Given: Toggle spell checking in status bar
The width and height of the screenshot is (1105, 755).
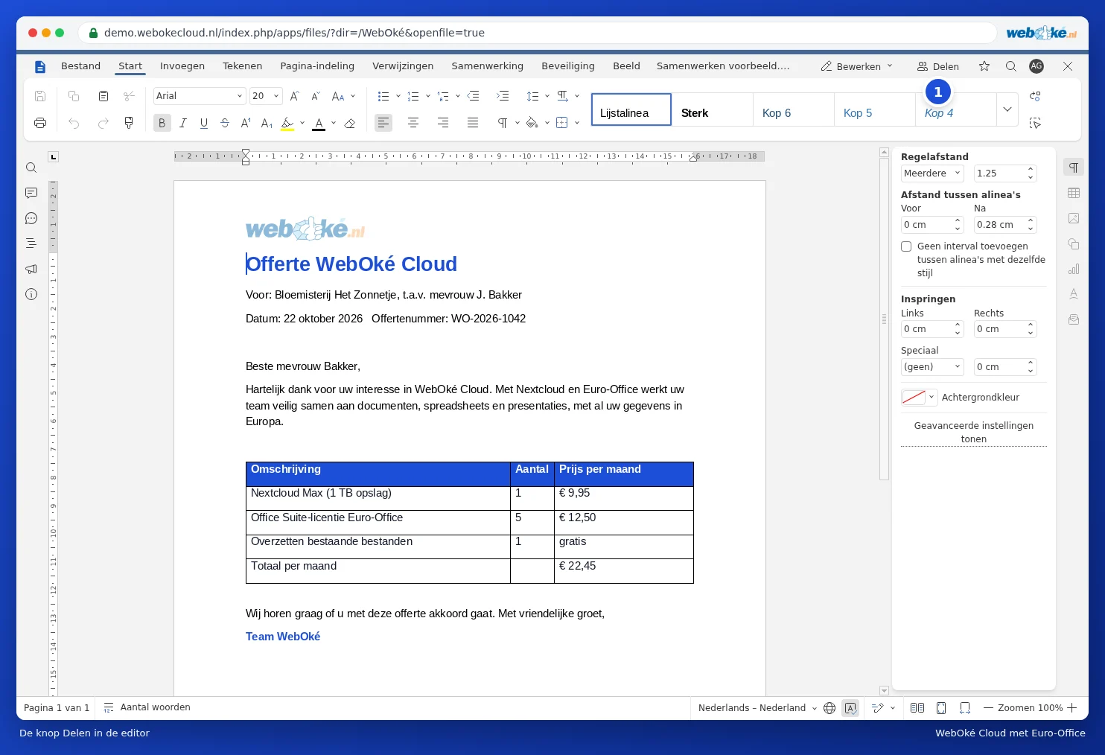Looking at the screenshot, I should click(x=850, y=708).
